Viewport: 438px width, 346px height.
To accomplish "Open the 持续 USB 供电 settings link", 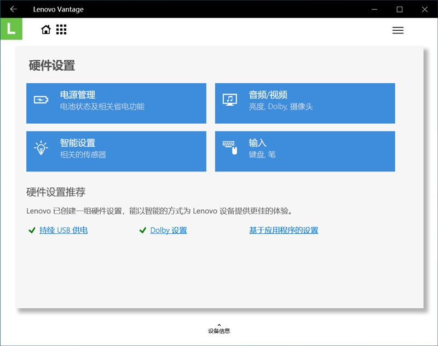I will tap(63, 230).
